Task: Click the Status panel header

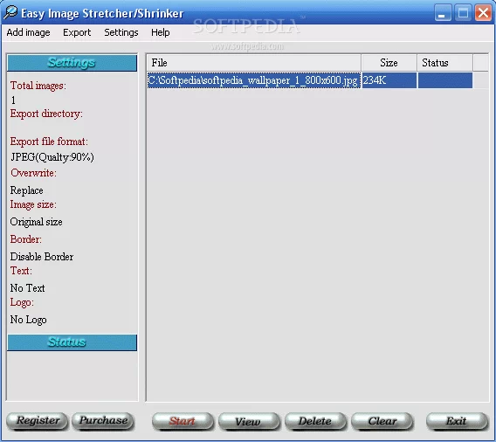Action: pyautogui.click(x=72, y=342)
